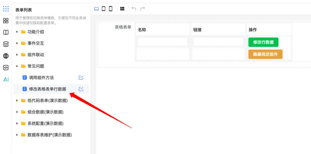Click the edit icon beside 修改表格表单行数据
Image resolution: width=311 pixels, height=154 pixels.
(x=81, y=89)
